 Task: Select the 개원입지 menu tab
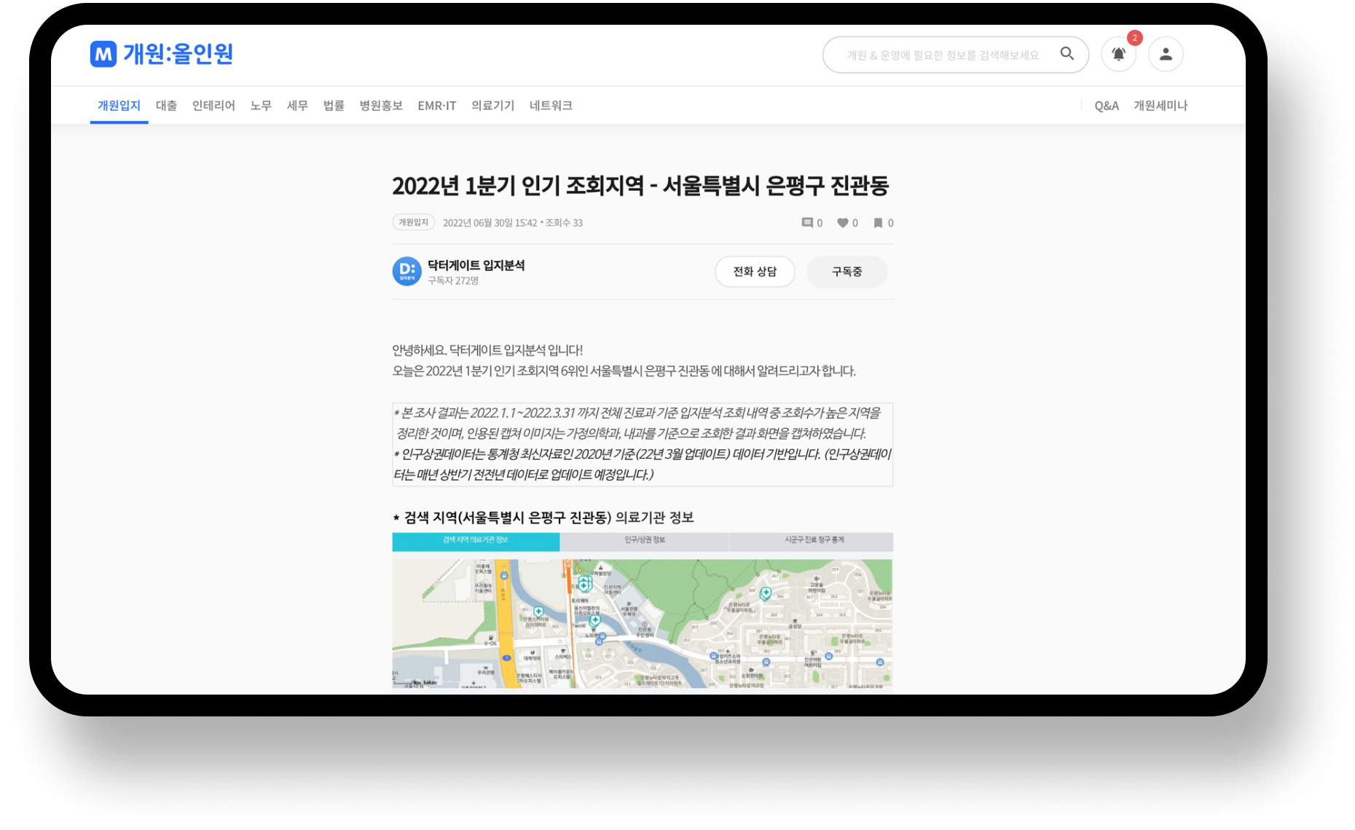click(x=119, y=106)
